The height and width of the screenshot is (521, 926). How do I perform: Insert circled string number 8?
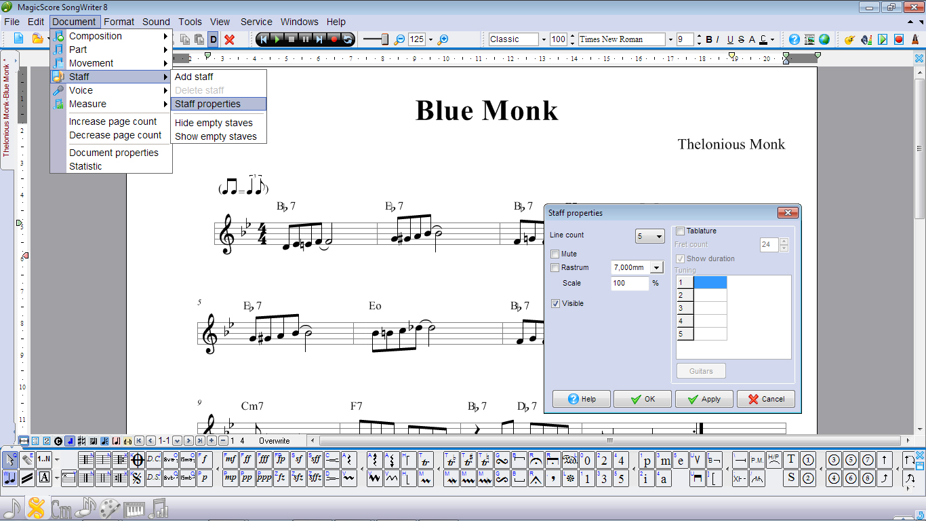tap(868, 478)
